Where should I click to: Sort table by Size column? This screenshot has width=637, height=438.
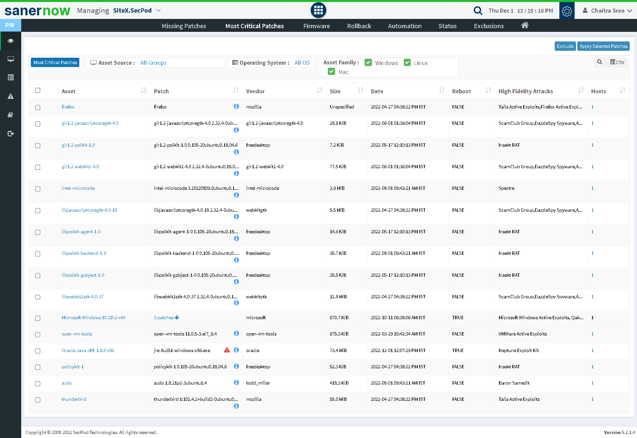361,90
